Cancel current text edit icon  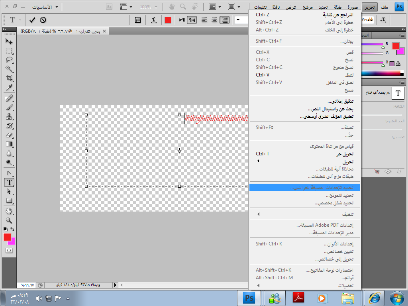coord(43,20)
